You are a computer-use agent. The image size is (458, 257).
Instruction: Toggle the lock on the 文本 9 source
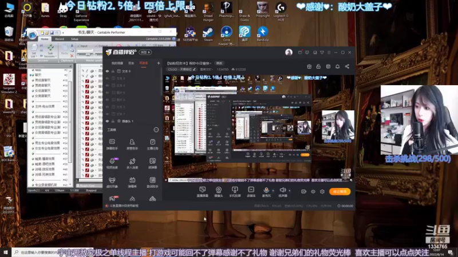113,71
